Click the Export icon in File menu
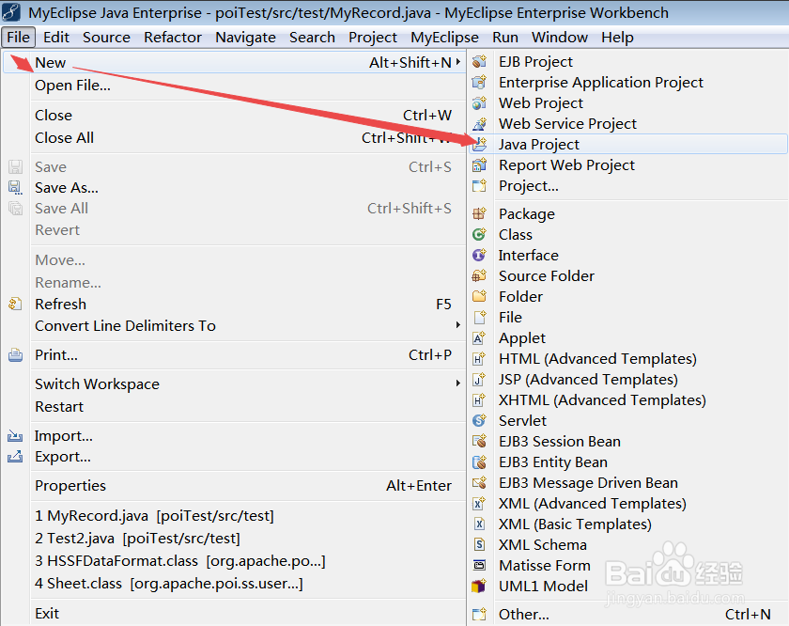Screen dimensions: 789x626 15,457
